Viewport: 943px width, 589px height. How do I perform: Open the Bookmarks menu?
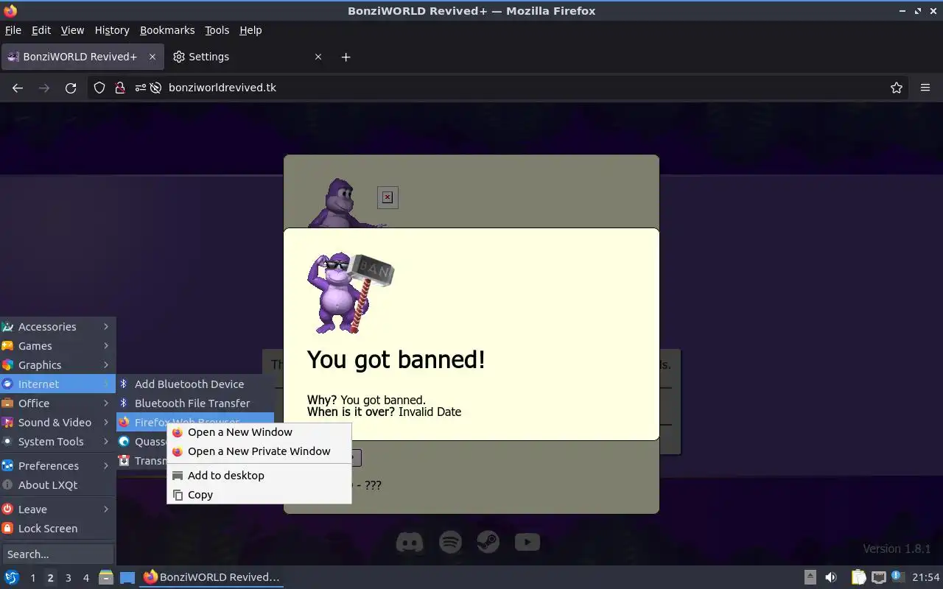tap(167, 30)
